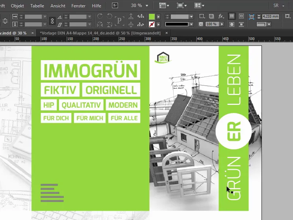Open the Tabelle menu
293x220 pixels.
(x=37, y=6)
